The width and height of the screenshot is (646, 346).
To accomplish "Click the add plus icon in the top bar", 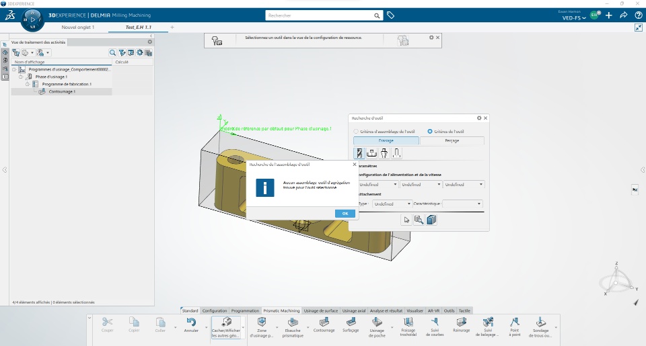I will (x=609, y=15).
